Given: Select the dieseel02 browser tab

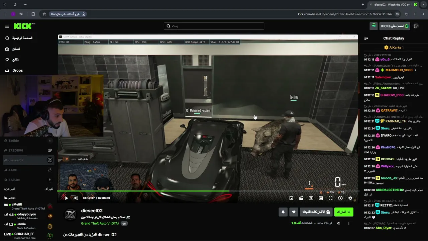Looking at the screenshot, I should pos(393,5).
